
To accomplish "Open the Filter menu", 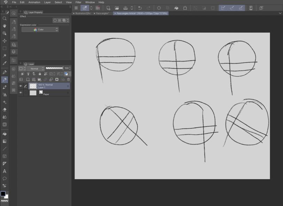I will (x=78, y=2).
